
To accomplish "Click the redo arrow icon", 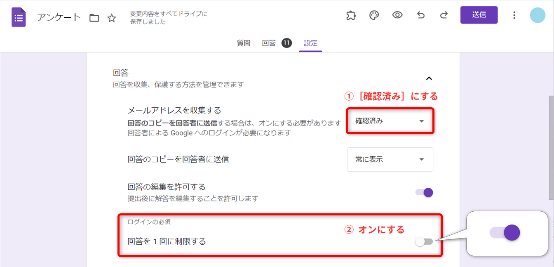I will [x=444, y=15].
